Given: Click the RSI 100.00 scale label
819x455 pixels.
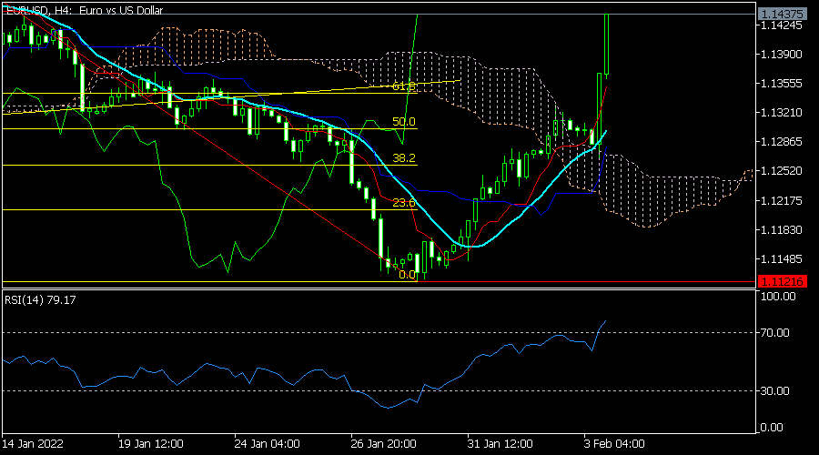Looking at the screenshot, I should click(778, 296).
